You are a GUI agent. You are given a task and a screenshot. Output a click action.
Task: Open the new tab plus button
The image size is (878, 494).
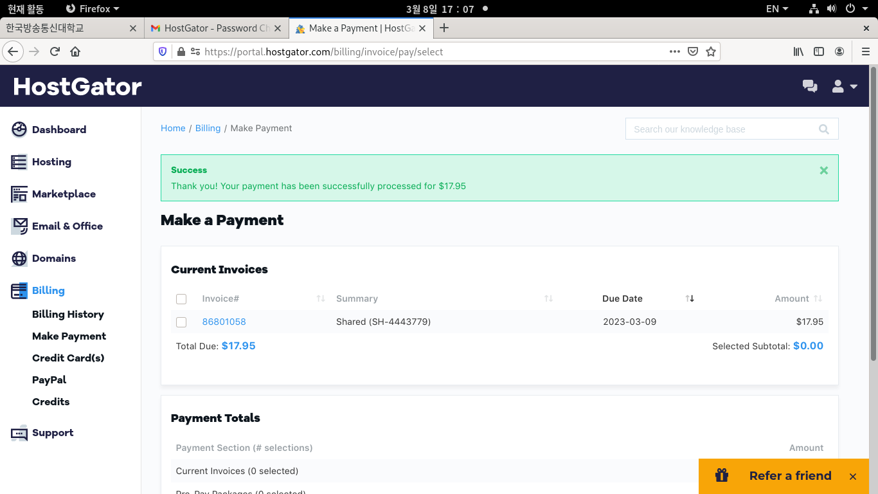point(443,28)
